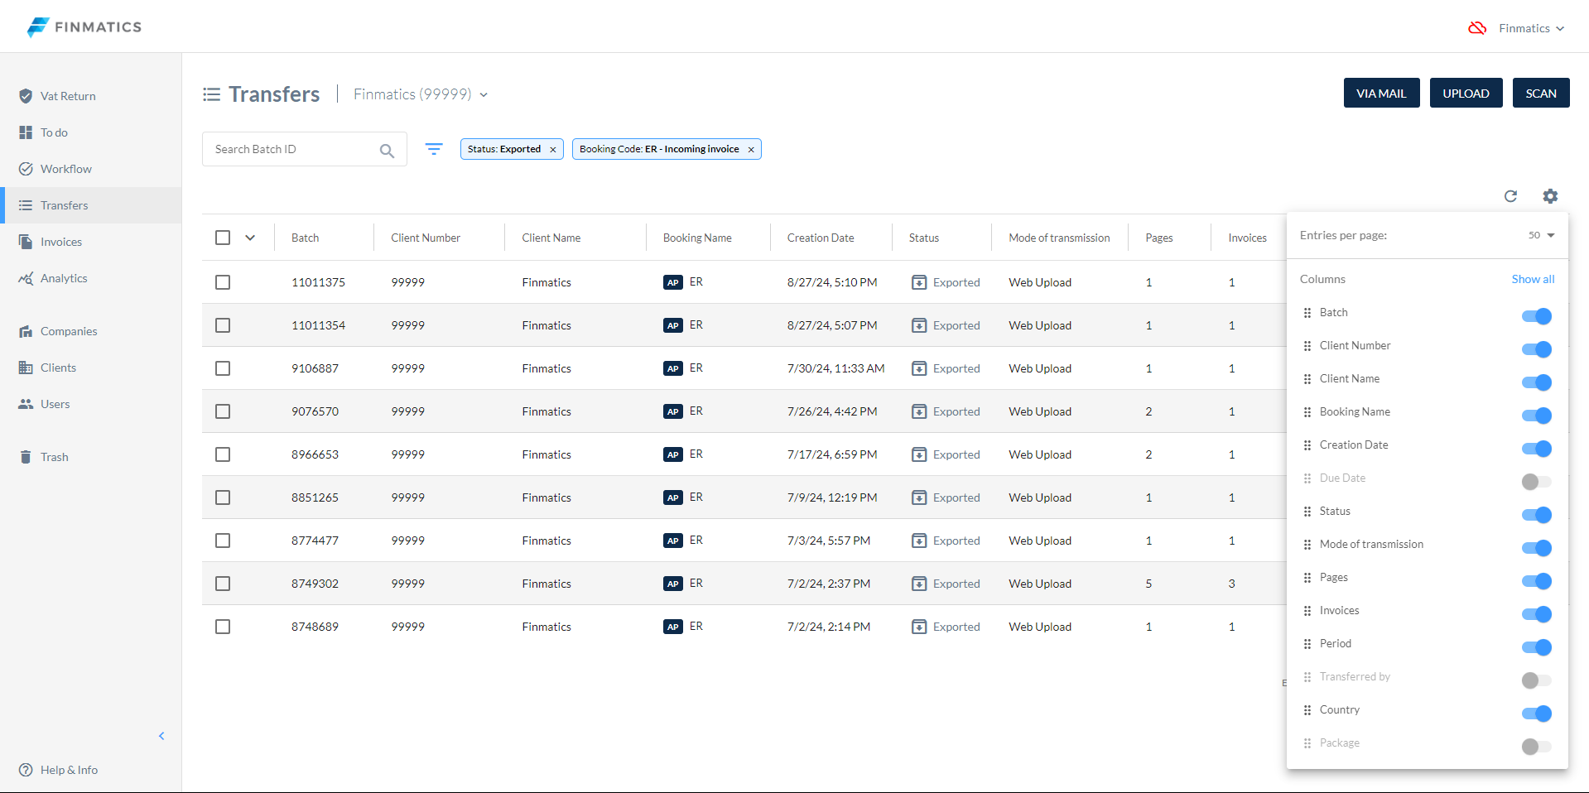Remove the Booking Code ER filter chip
Screen dimensions: 1589x793
(x=751, y=150)
